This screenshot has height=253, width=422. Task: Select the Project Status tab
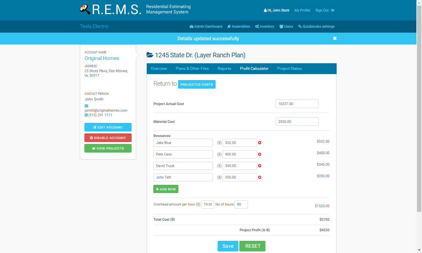[289, 69]
